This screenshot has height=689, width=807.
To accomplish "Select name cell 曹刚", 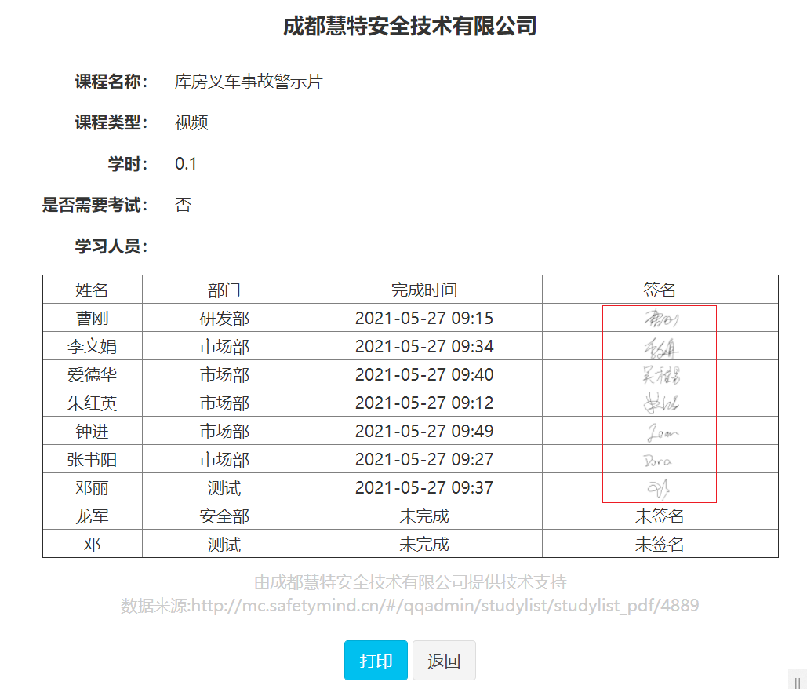I will 92,319.
